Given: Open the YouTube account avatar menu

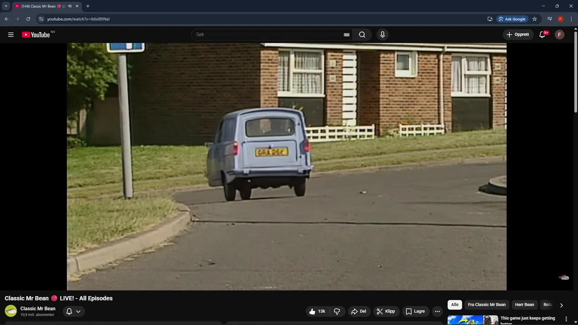Looking at the screenshot, I should tap(559, 35).
